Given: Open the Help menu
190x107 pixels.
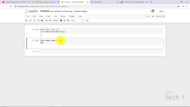Looking at the screenshot, I should click(x=80, y=16).
